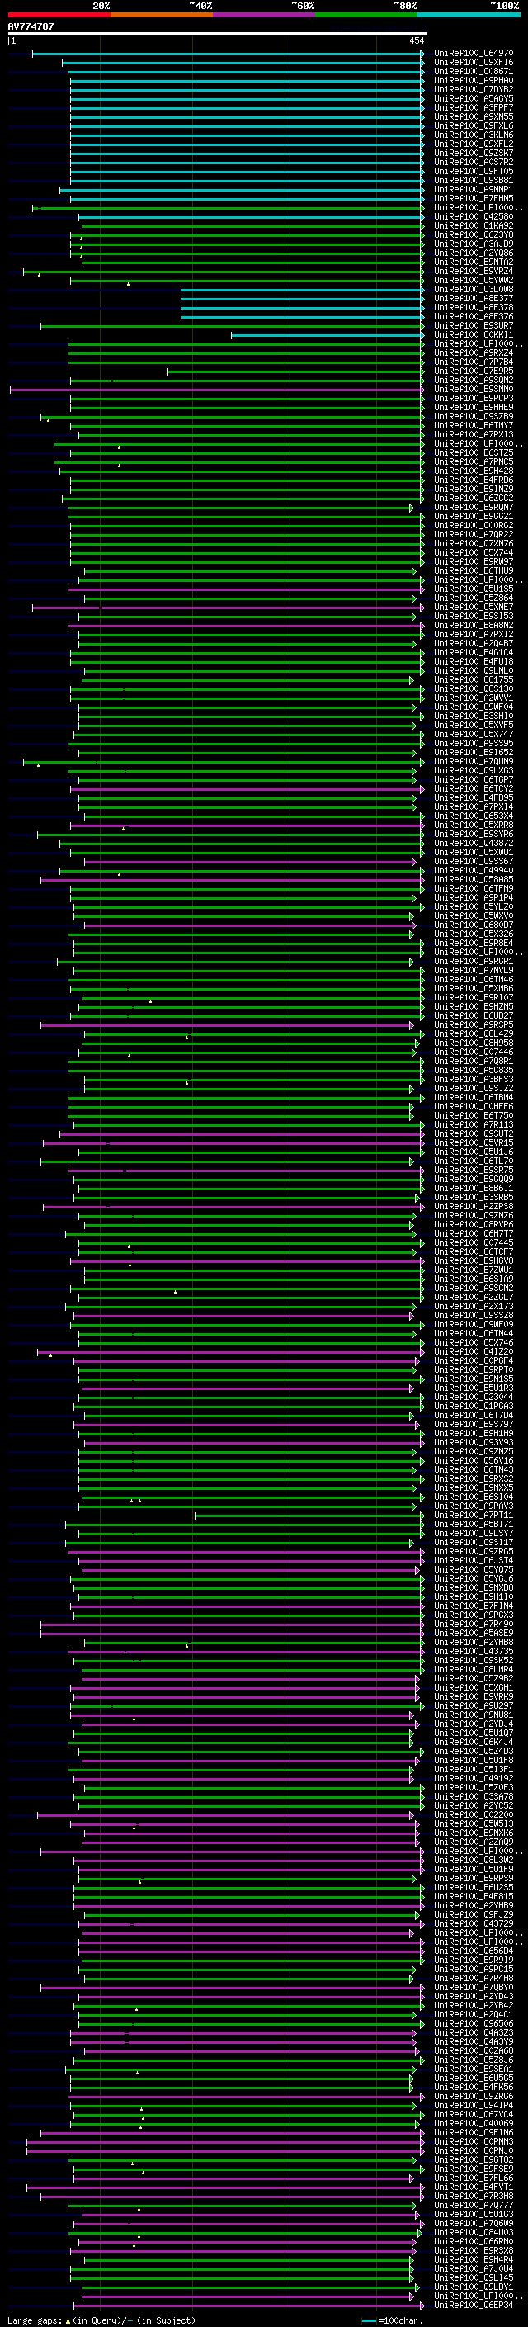Click the UniRef100_B6TCY2 label
The image size is (528, 2327).
474,788
